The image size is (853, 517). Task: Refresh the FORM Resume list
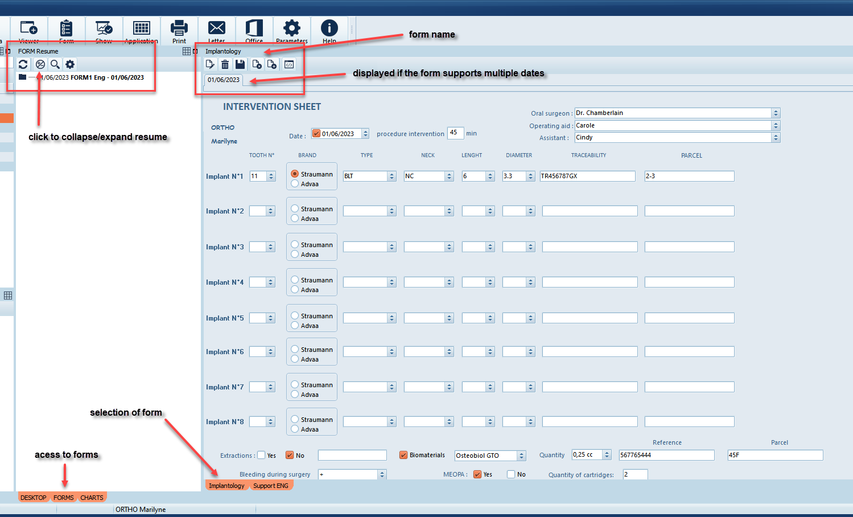click(x=23, y=64)
